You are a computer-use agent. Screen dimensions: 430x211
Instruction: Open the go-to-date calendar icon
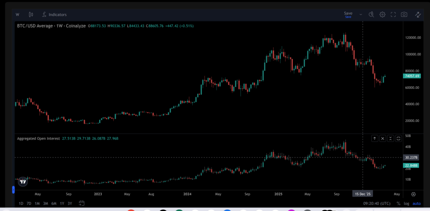(x=81, y=203)
